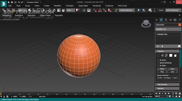Open the Modifiers menu
182x101 pixels.
[57, 6]
